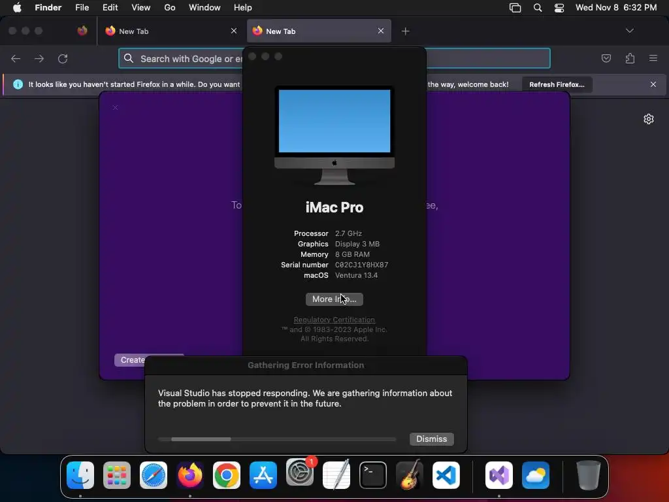This screenshot has width=669, height=502.
Task: Open the Edit menu
Action: pos(110,8)
